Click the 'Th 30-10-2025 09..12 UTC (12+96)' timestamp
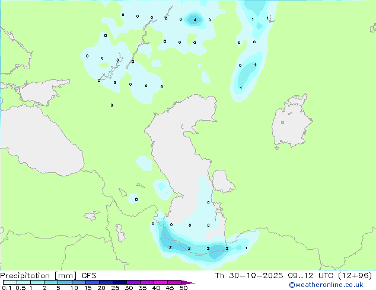Screen dimensions: 376x290 click(x=294, y=276)
